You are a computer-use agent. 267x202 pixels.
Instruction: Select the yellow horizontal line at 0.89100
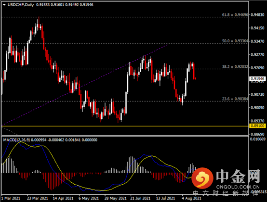(x=125, y=126)
